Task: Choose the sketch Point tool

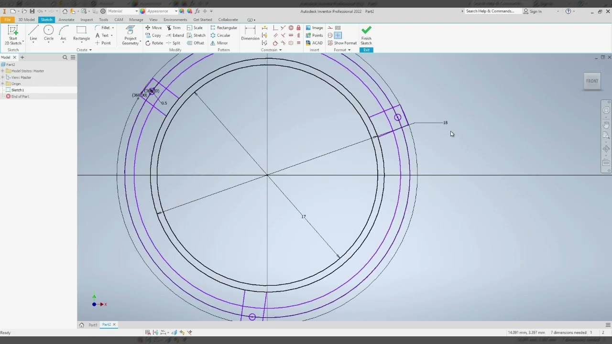Action: tap(103, 43)
